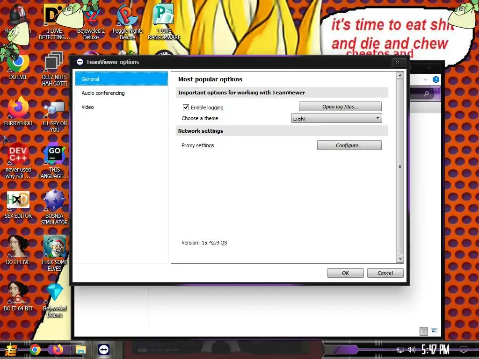
Task: Click the options panel vertical scrollbar track
Action: (x=400, y=167)
